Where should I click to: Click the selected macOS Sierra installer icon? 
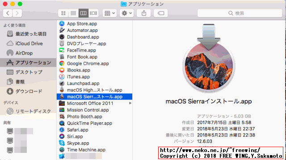coord(62,96)
